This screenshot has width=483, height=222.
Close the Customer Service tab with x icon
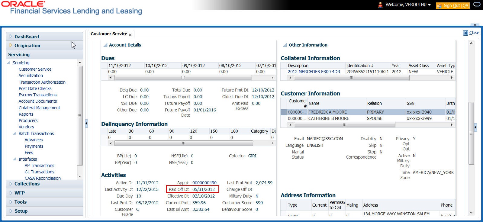130,35
